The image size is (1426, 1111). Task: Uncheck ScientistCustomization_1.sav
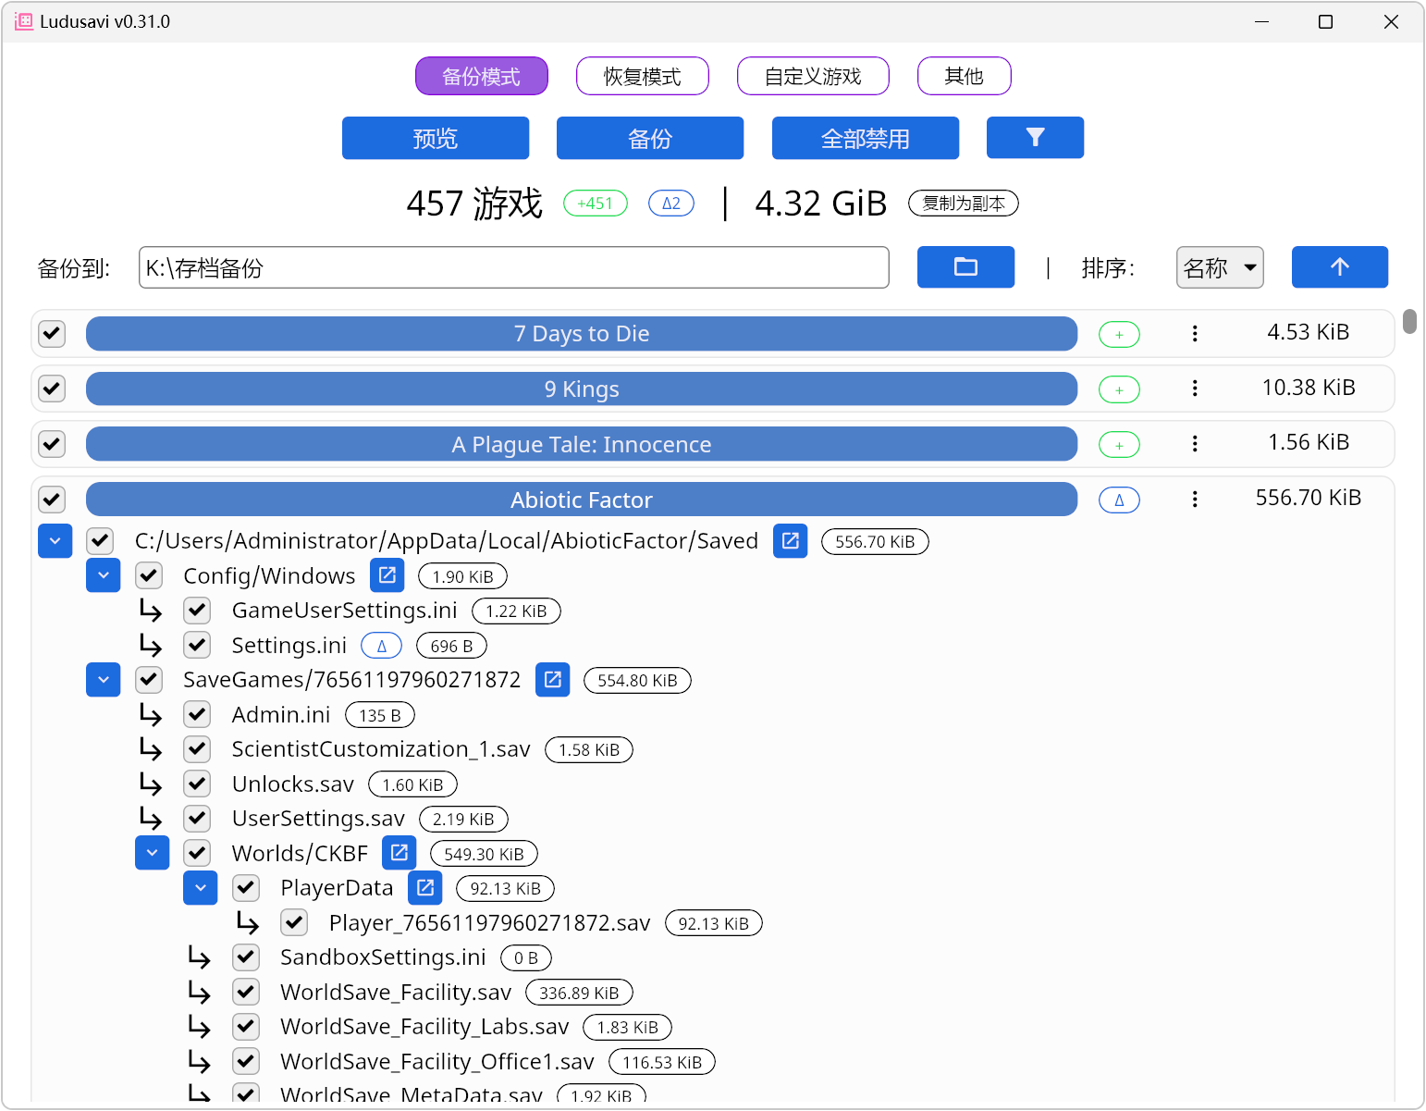[197, 749]
